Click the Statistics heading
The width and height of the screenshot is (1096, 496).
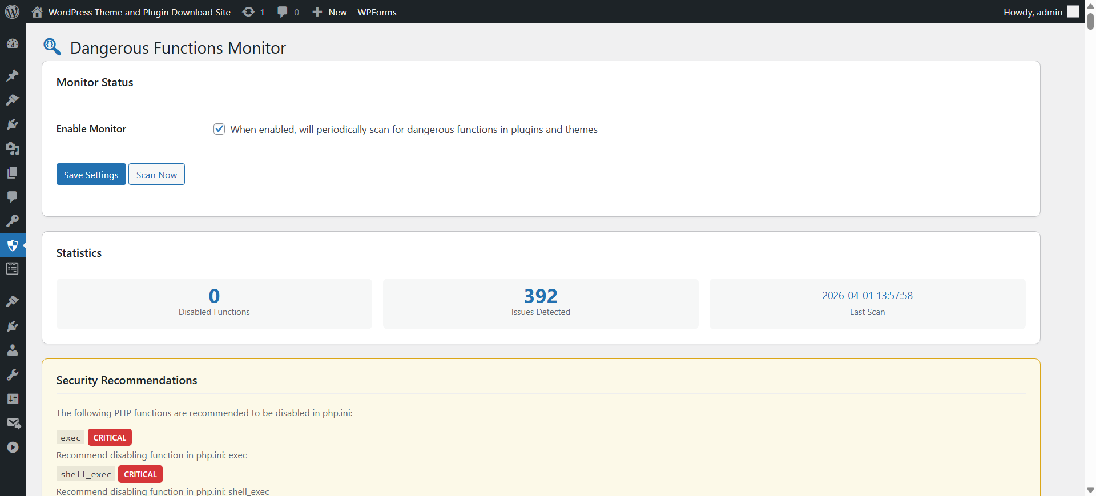coord(79,253)
